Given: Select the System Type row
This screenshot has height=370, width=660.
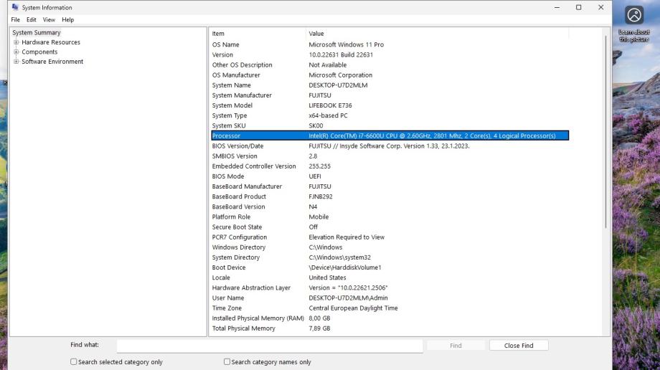Looking at the screenshot, I should 390,115.
